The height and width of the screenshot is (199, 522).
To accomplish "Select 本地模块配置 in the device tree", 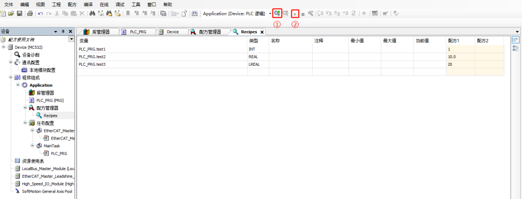I will click(x=42, y=70).
